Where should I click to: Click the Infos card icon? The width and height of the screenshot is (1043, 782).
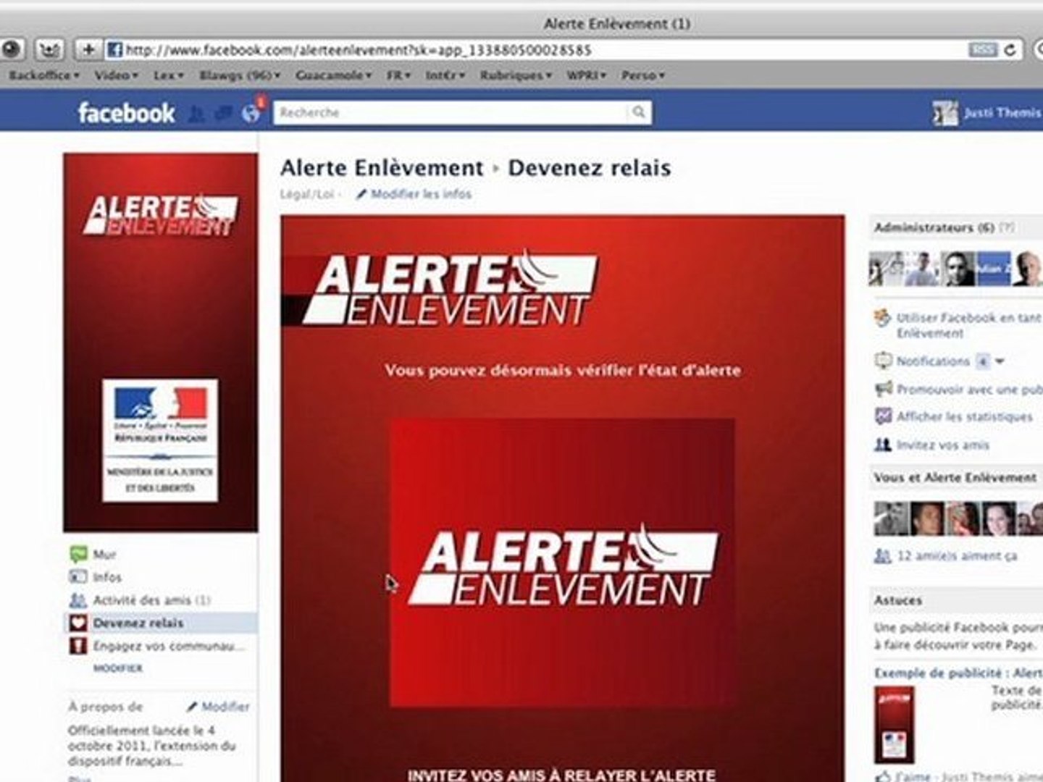pos(78,577)
